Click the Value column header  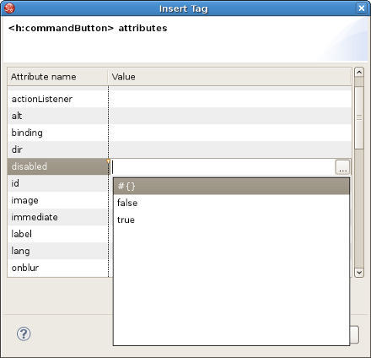(229, 77)
